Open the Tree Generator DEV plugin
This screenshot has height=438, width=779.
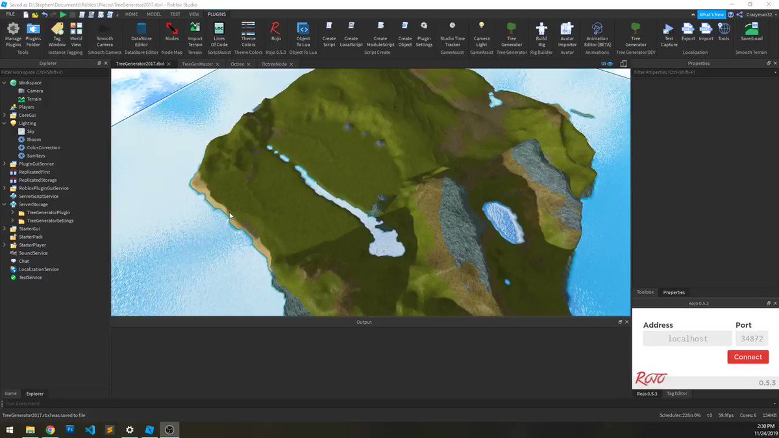click(636, 34)
